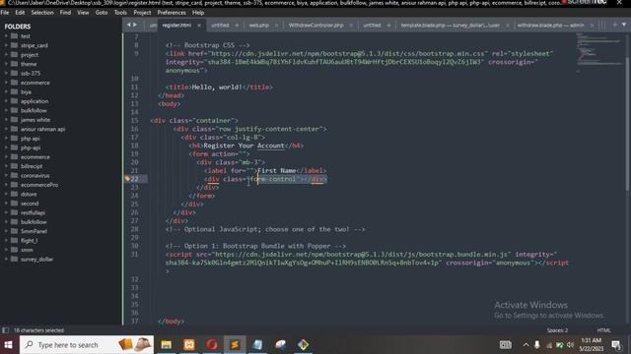This screenshot has width=631, height=354.
Task: Click the new tab plus icon
Action: click(614, 25)
